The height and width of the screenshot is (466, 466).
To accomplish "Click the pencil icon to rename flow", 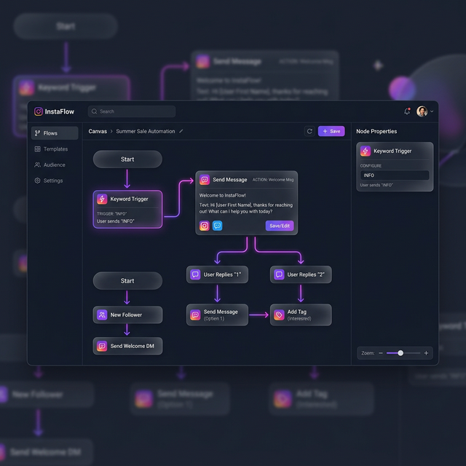I will (181, 131).
